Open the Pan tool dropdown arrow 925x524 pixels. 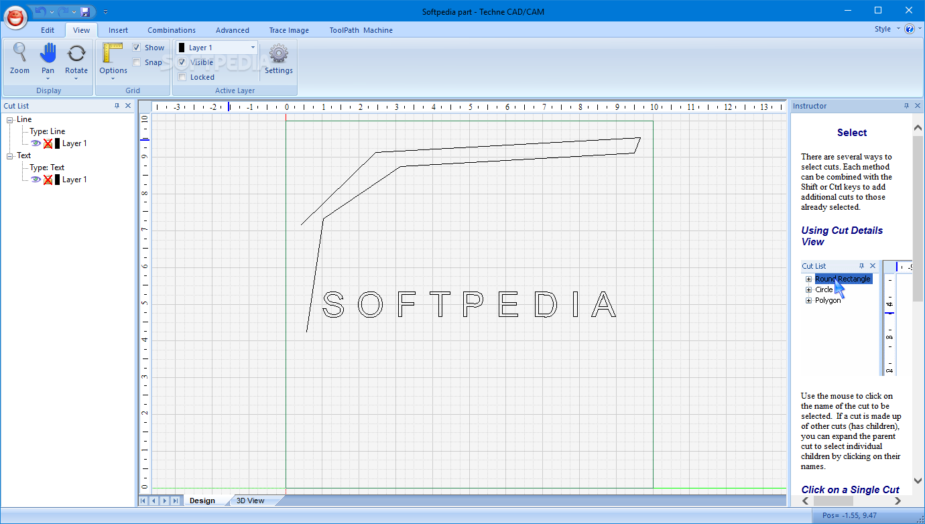pos(48,78)
